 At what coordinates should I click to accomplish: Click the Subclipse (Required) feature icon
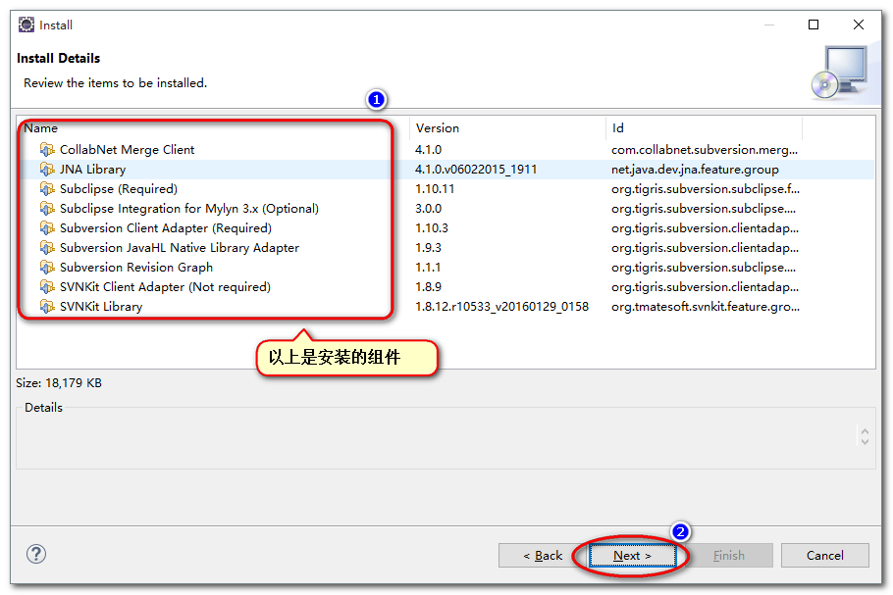point(47,189)
